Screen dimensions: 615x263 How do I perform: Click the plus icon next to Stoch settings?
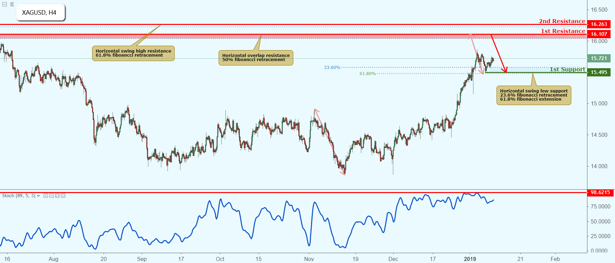pyautogui.click(x=57, y=196)
